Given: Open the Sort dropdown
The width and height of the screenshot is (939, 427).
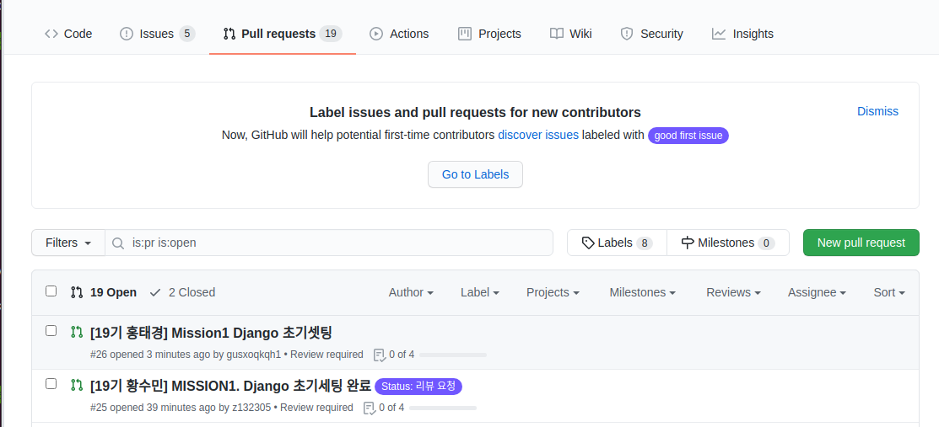Looking at the screenshot, I should pyautogui.click(x=889, y=292).
